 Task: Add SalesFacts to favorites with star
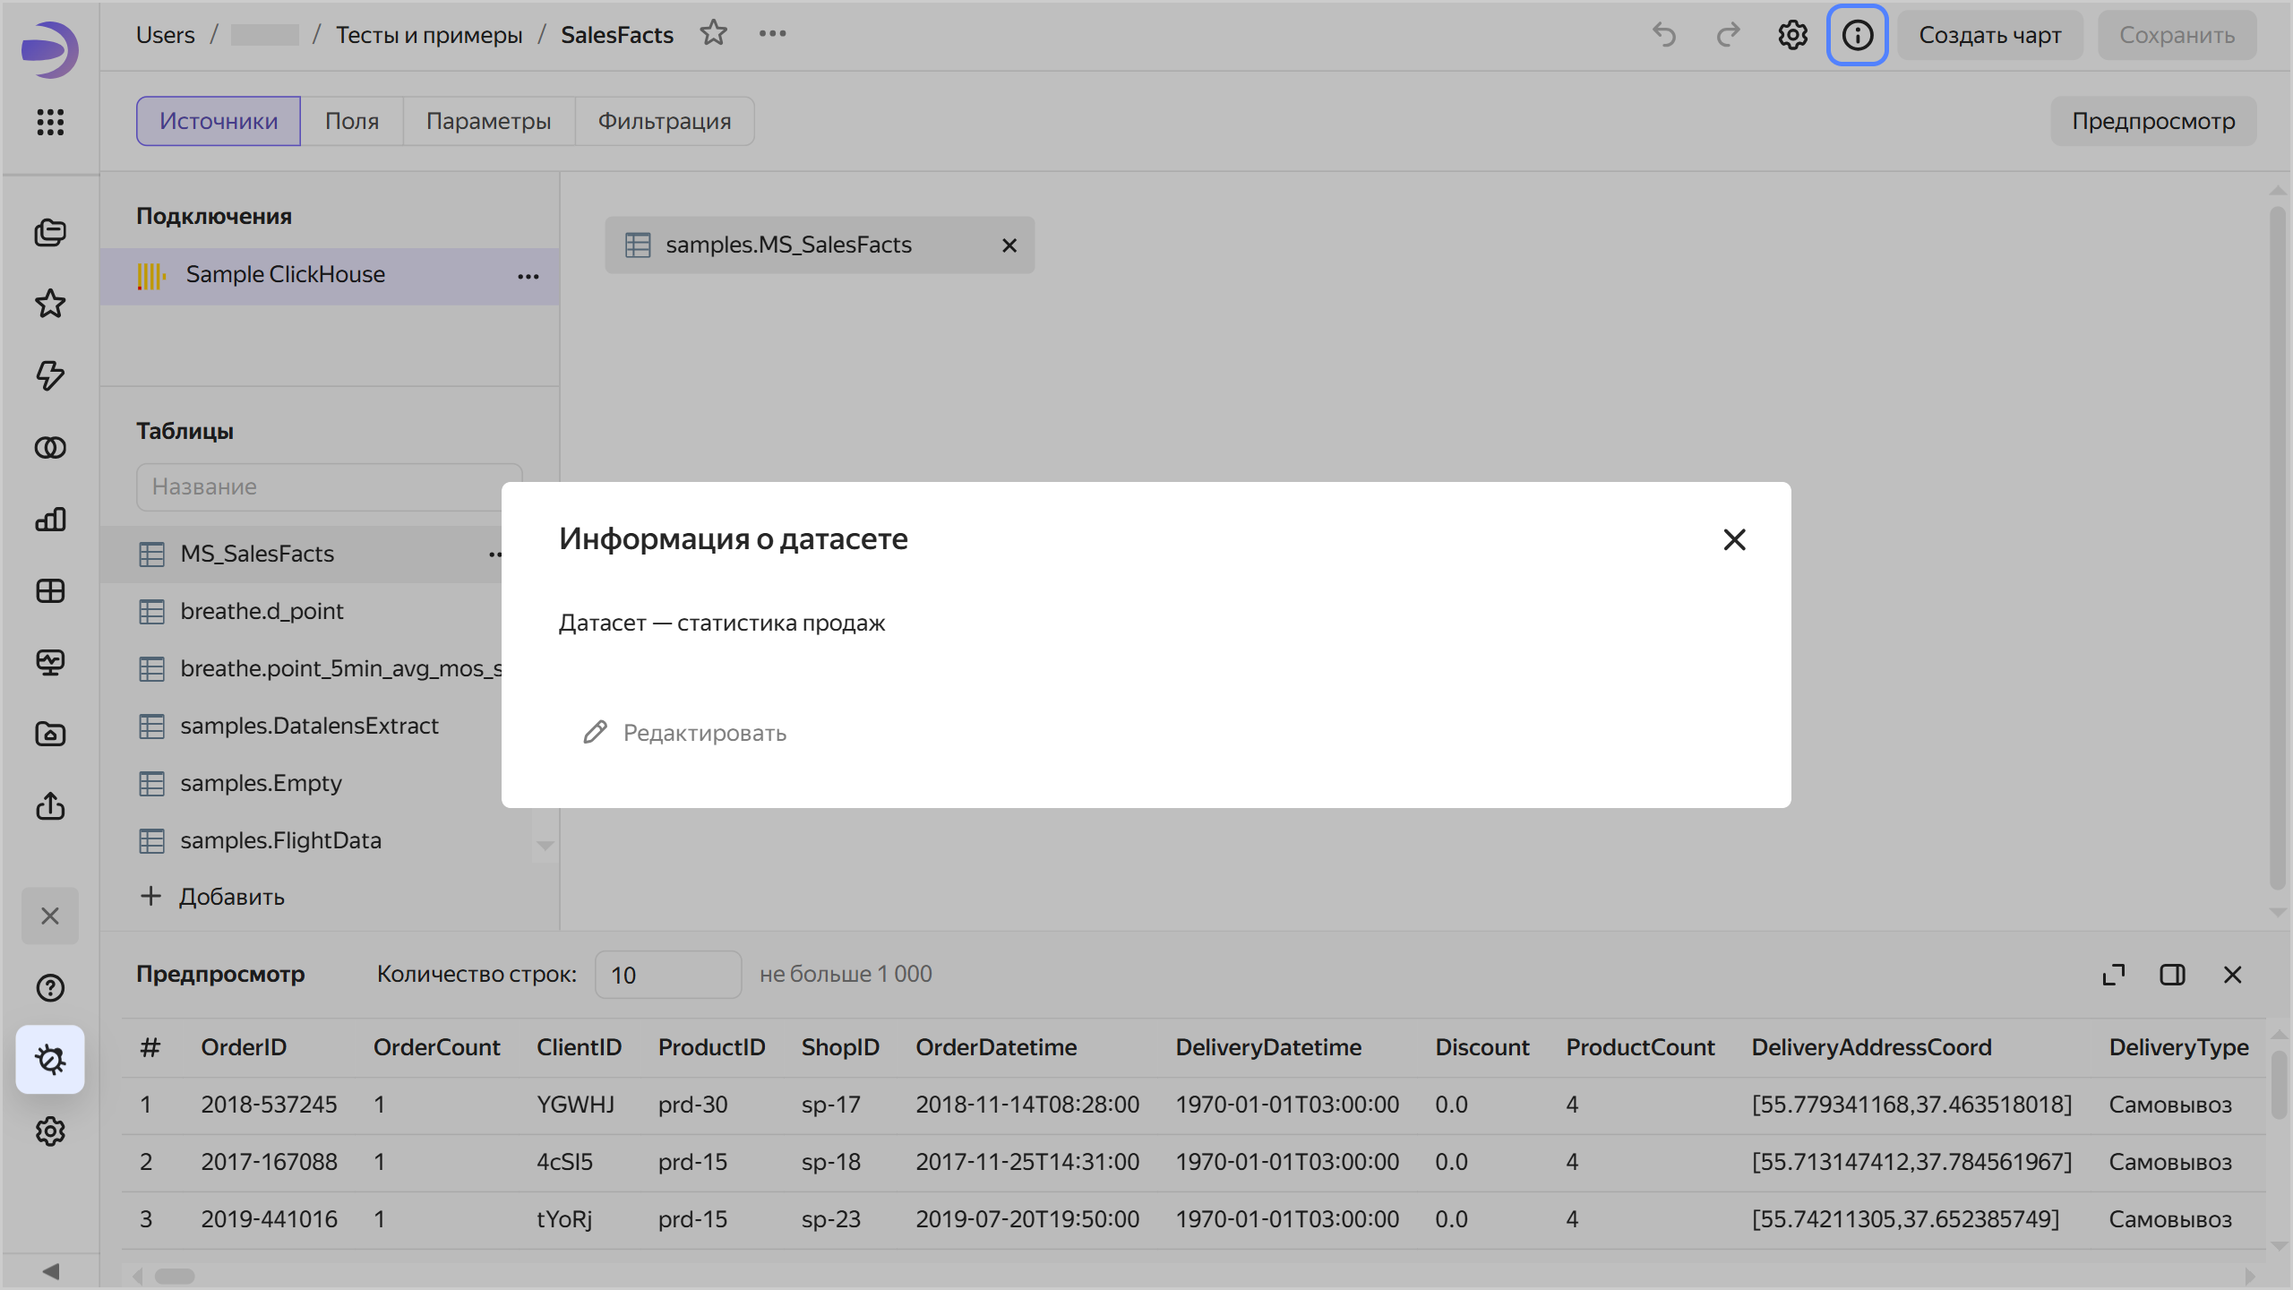713,33
